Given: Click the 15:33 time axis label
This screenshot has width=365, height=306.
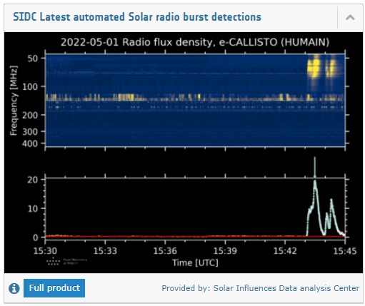Looking at the screenshot, I should (105, 251).
